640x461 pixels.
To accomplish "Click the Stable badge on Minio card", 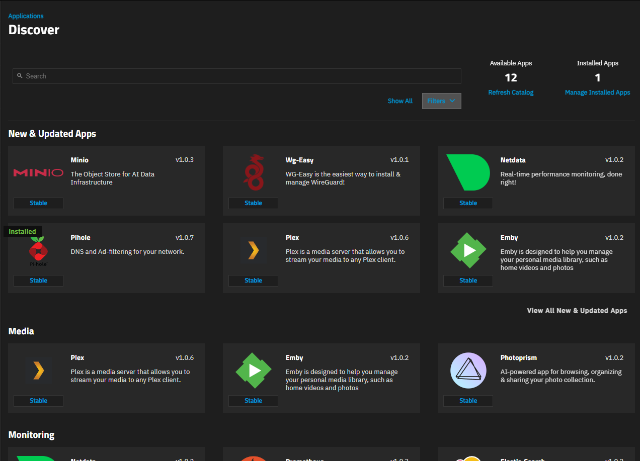I will (38, 203).
